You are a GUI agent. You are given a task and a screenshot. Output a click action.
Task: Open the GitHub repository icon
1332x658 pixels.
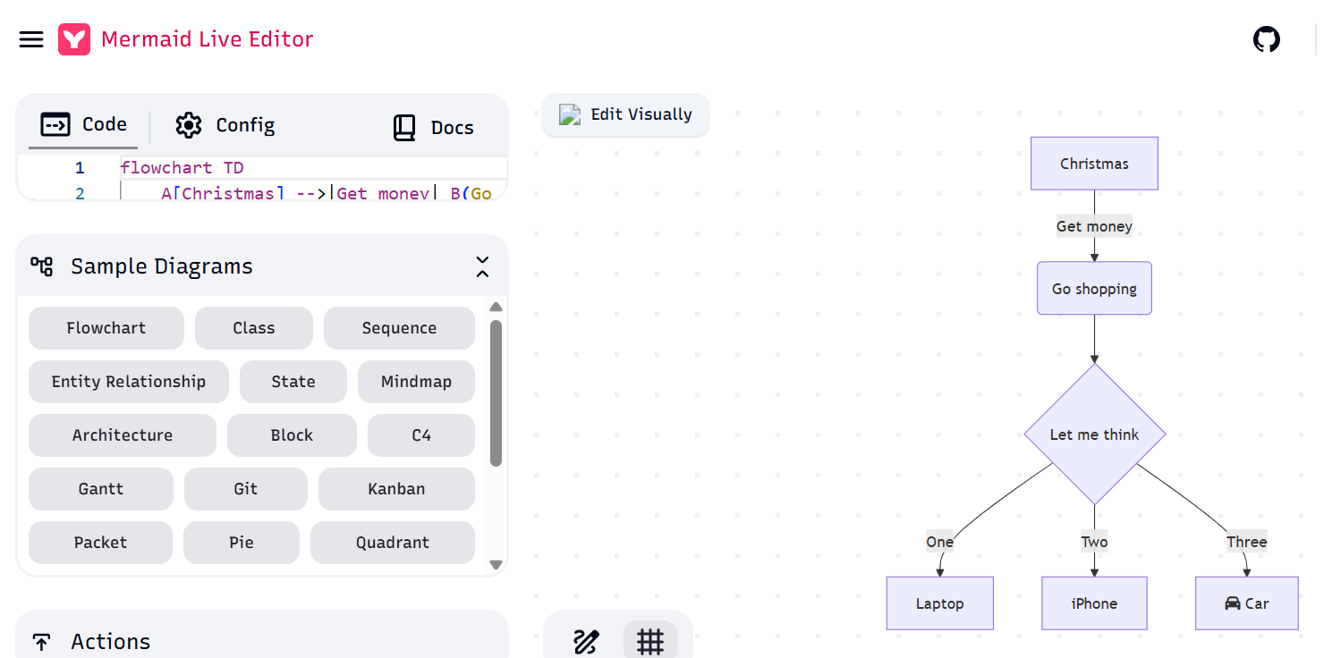(x=1266, y=39)
